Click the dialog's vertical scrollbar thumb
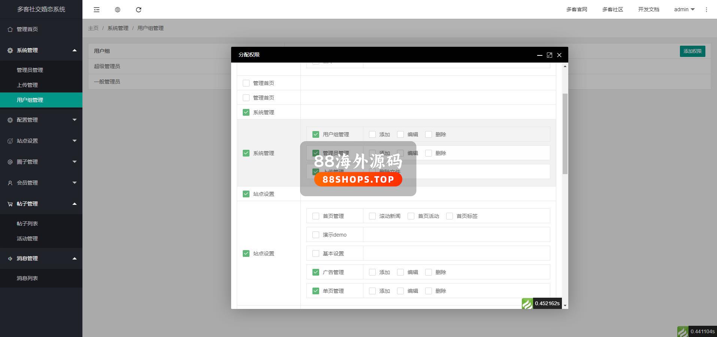The height and width of the screenshot is (337, 717). [x=565, y=134]
